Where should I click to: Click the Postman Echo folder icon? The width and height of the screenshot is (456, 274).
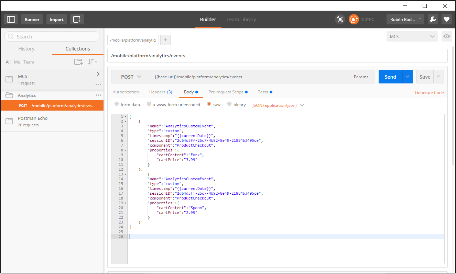click(9, 121)
